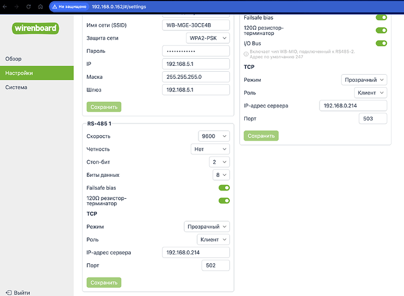The height and width of the screenshot is (296, 404).
Task: Click the logout icon next to Выйти
Action: (x=8, y=292)
